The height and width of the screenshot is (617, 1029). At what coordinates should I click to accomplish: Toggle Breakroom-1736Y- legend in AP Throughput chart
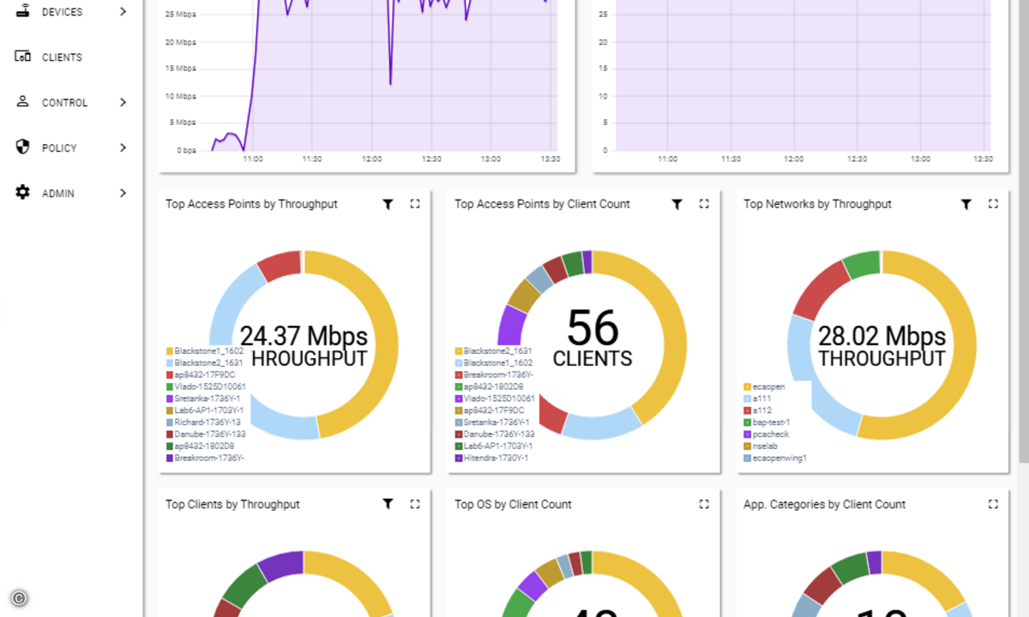[205, 458]
